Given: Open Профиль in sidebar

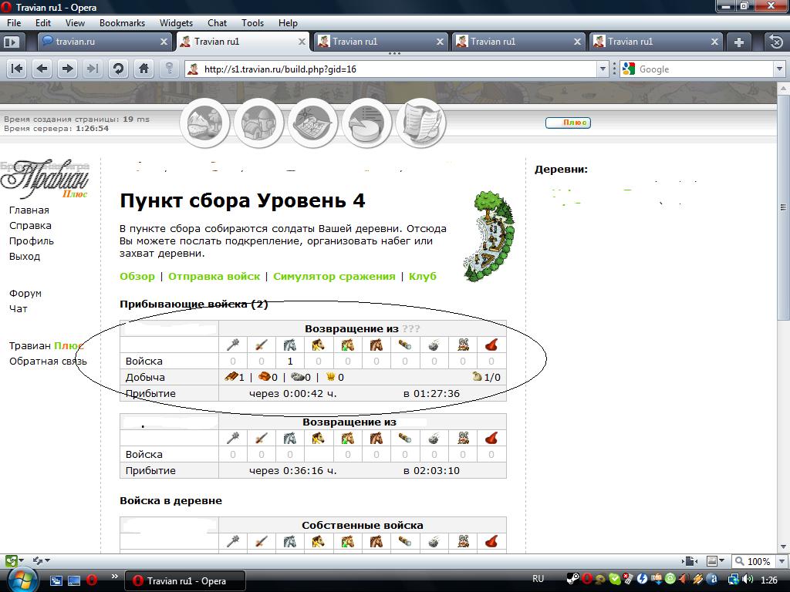Looking at the screenshot, I should click(x=31, y=240).
